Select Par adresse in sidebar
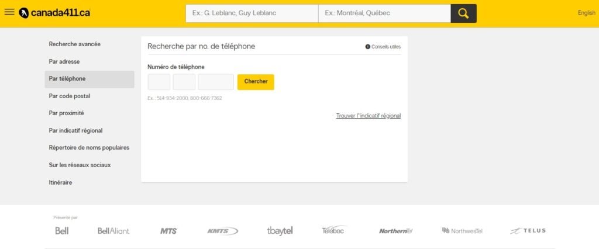 [64, 61]
